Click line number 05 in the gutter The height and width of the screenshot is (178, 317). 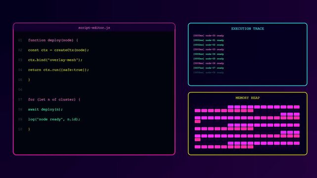20,80
